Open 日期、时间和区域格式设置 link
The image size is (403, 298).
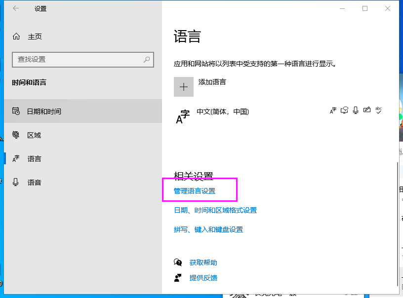click(x=215, y=210)
